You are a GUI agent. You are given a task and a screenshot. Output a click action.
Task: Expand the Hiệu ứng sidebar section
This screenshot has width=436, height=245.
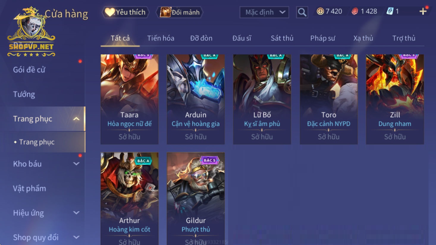[76, 213]
